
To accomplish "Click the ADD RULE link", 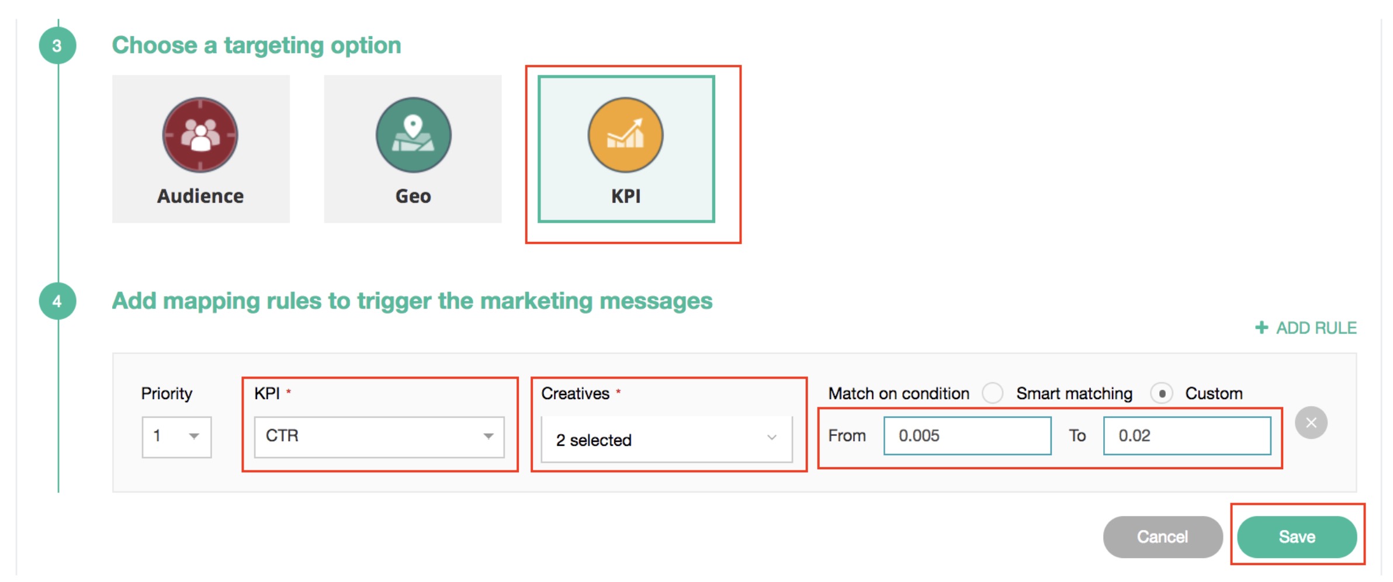I will click(1316, 328).
